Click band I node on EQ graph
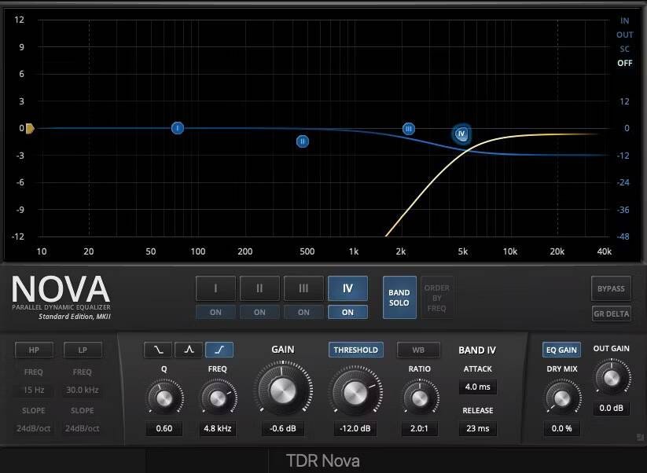This screenshot has width=647, height=473. point(178,128)
